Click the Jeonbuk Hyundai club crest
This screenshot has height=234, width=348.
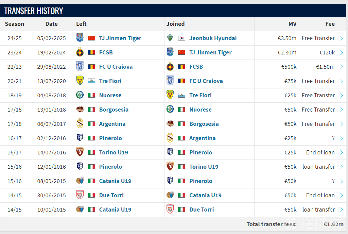pyautogui.click(x=170, y=38)
